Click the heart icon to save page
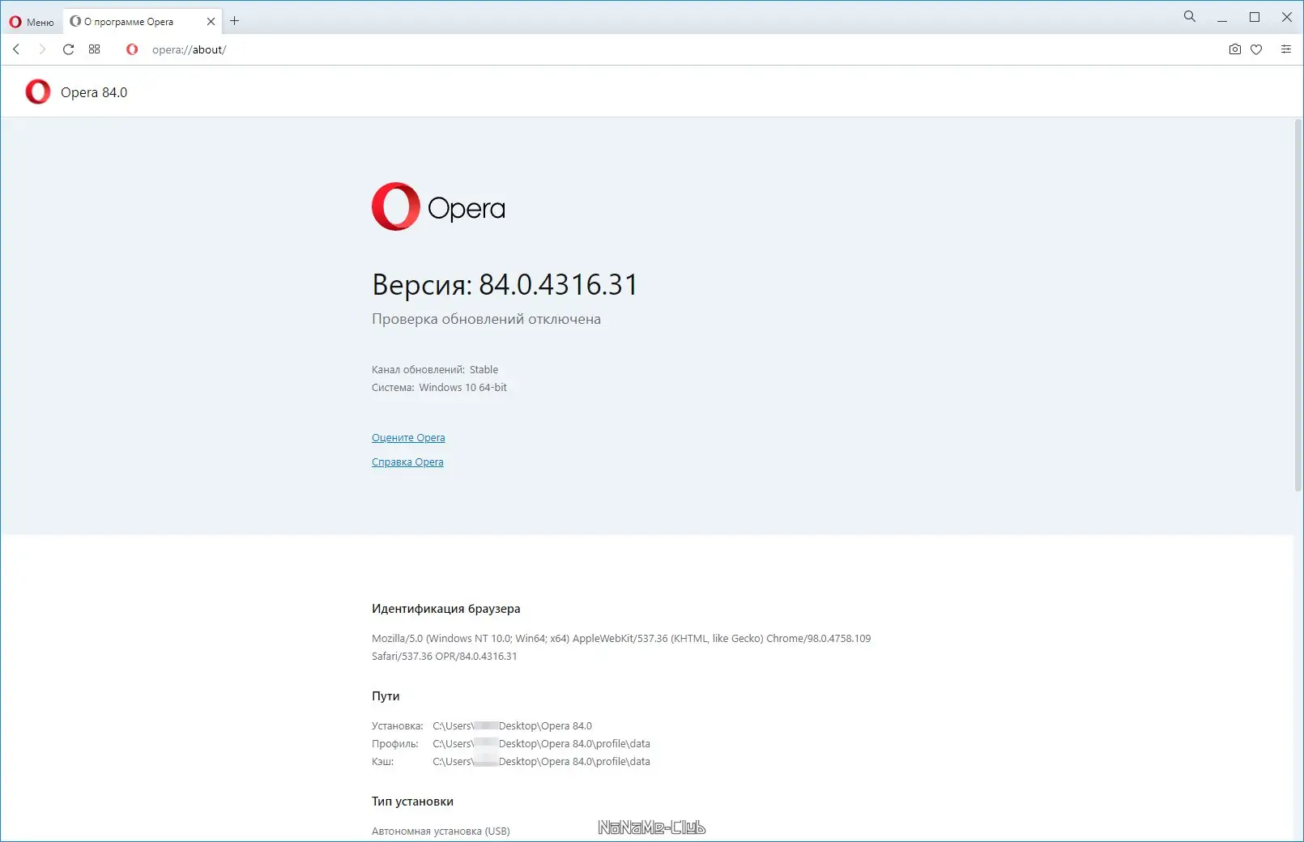This screenshot has width=1304, height=842. click(1256, 49)
